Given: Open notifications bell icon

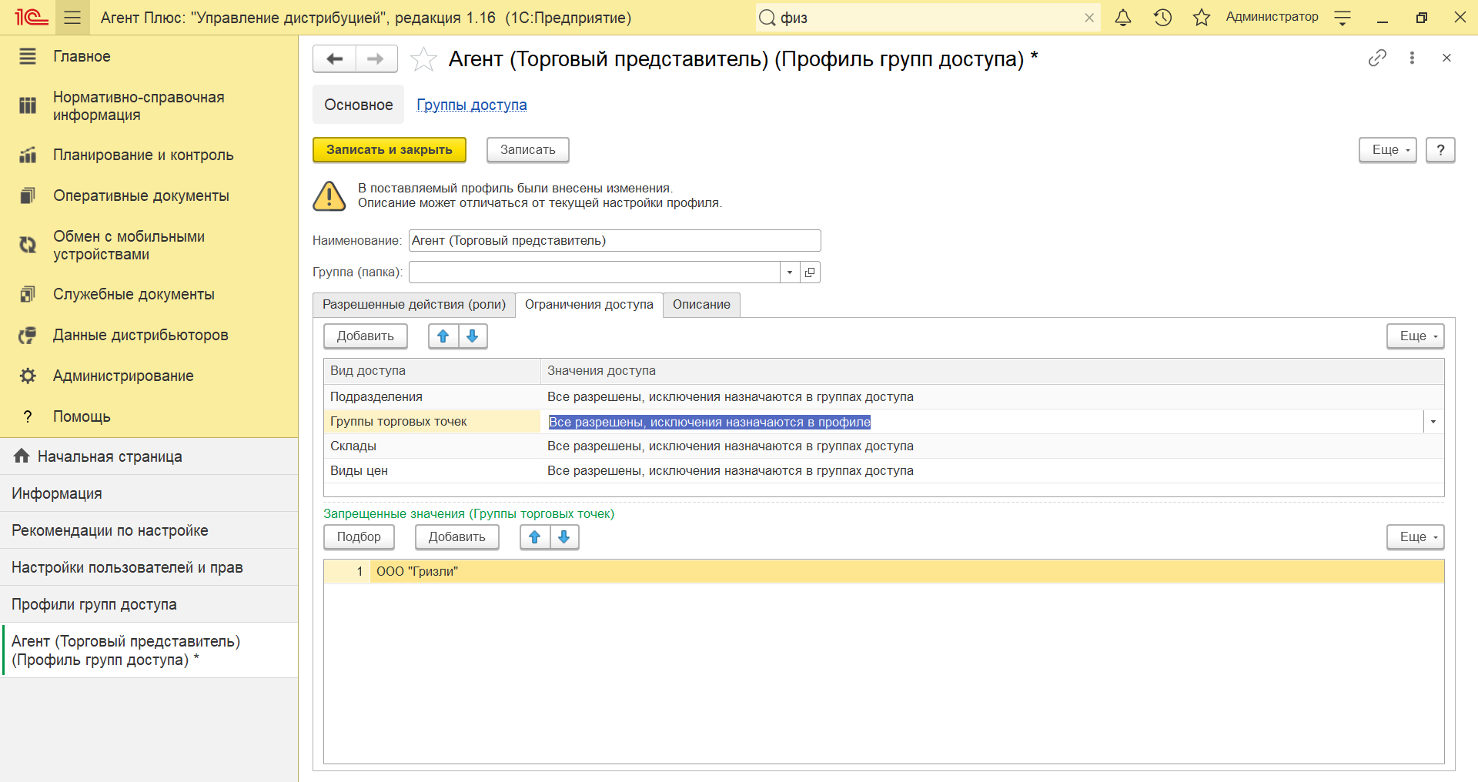Looking at the screenshot, I should pos(1123,18).
